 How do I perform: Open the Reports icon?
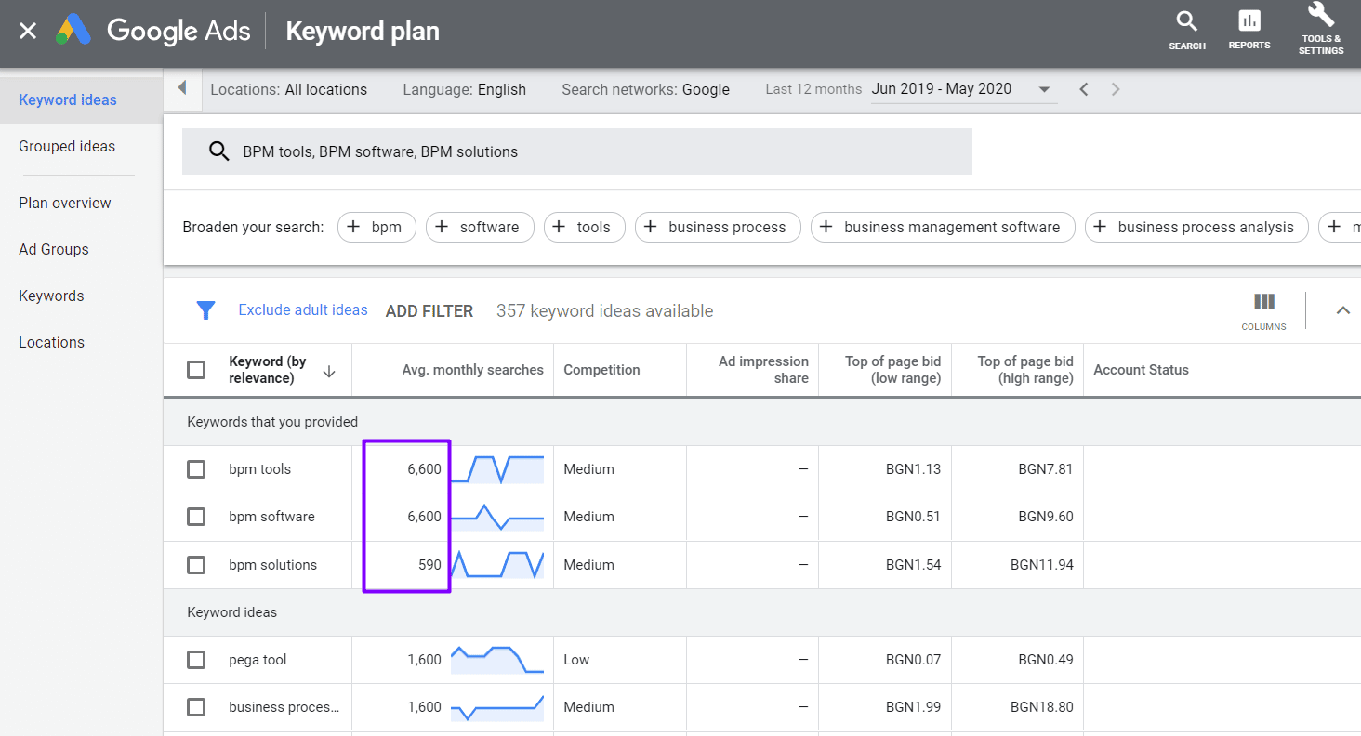coord(1249,30)
